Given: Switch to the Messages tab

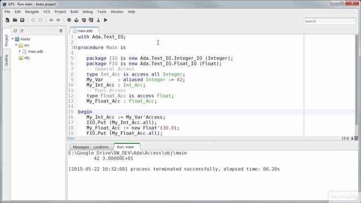Looking at the screenshot, I should click(81, 147).
